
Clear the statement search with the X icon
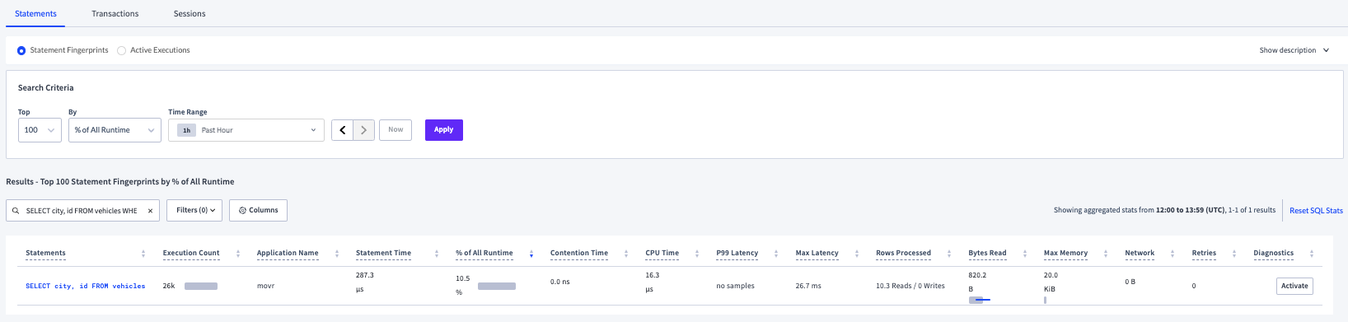(x=150, y=211)
